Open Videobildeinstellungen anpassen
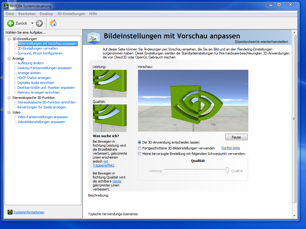 41,122
